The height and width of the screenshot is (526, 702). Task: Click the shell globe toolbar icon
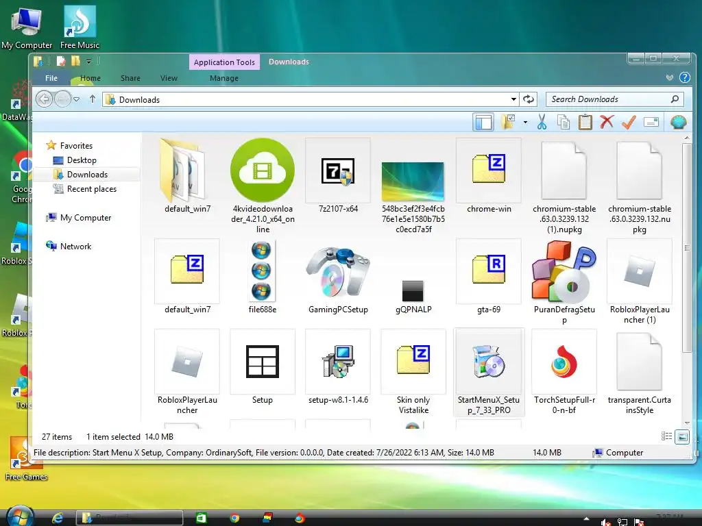pos(678,122)
